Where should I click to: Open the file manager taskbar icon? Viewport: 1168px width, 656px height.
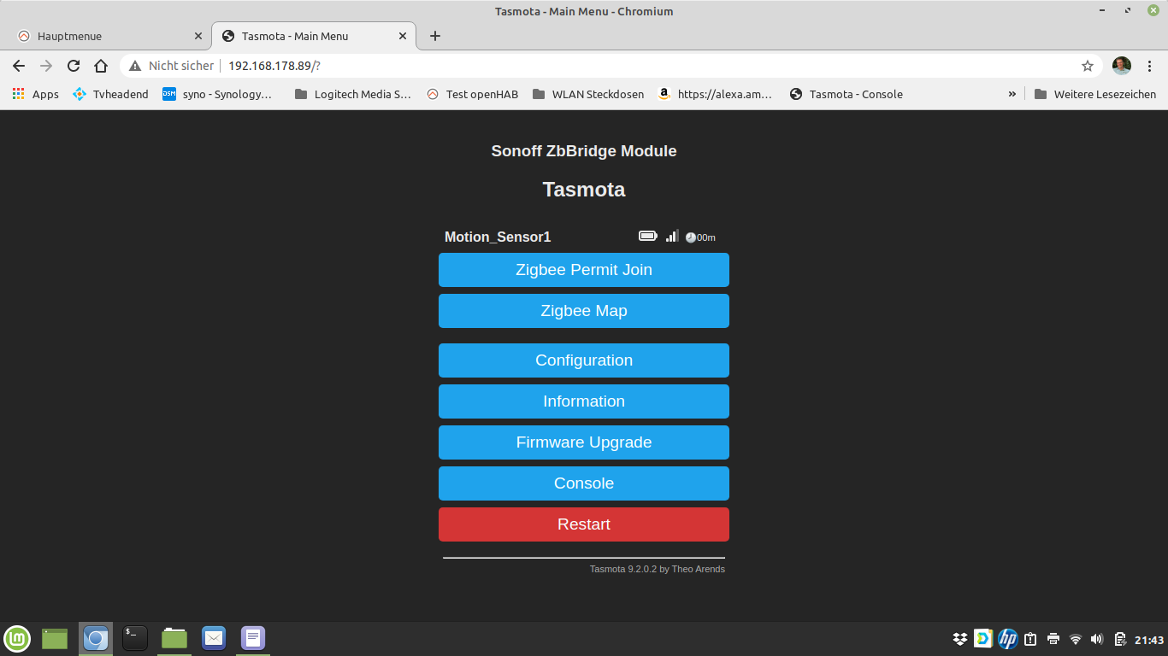click(174, 638)
